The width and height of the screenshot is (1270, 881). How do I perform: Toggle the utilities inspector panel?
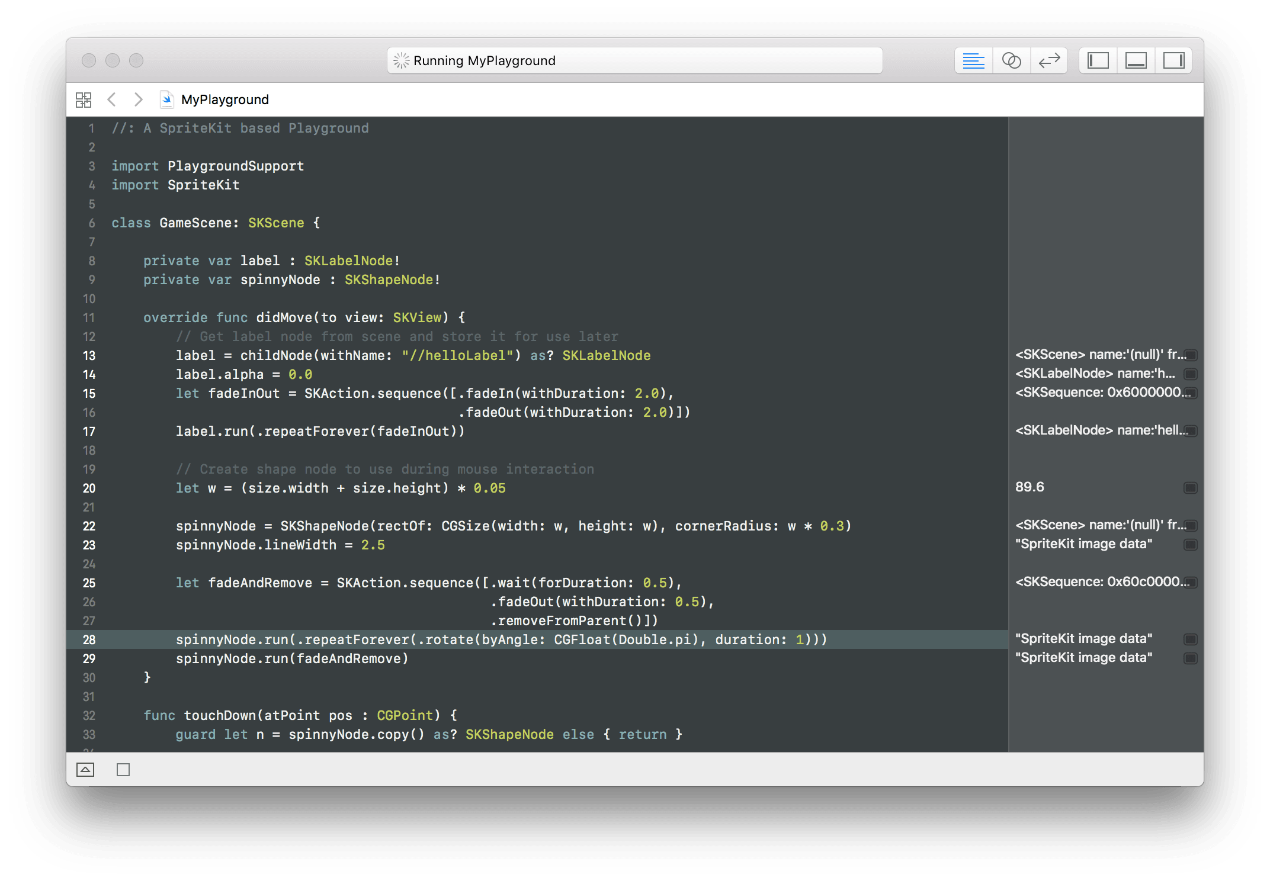click(1173, 60)
